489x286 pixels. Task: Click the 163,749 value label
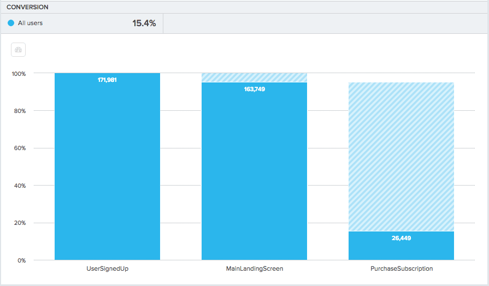click(254, 89)
